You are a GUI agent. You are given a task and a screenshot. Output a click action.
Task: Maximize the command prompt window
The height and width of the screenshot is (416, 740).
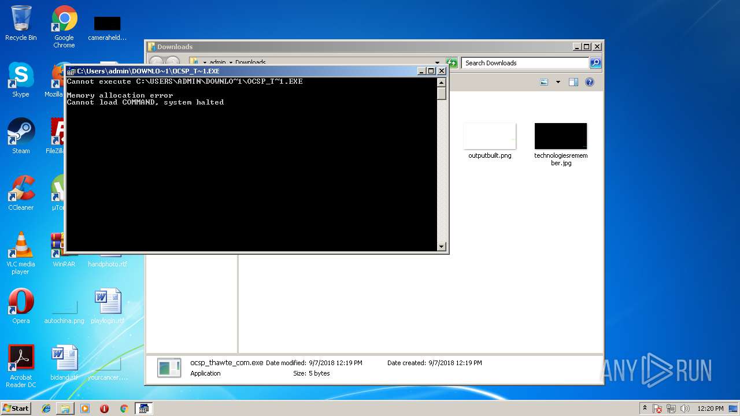point(431,71)
